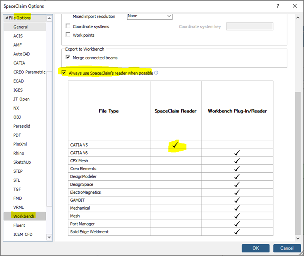
Task: Click the Coordinate system key input field
Action: (249, 26)
